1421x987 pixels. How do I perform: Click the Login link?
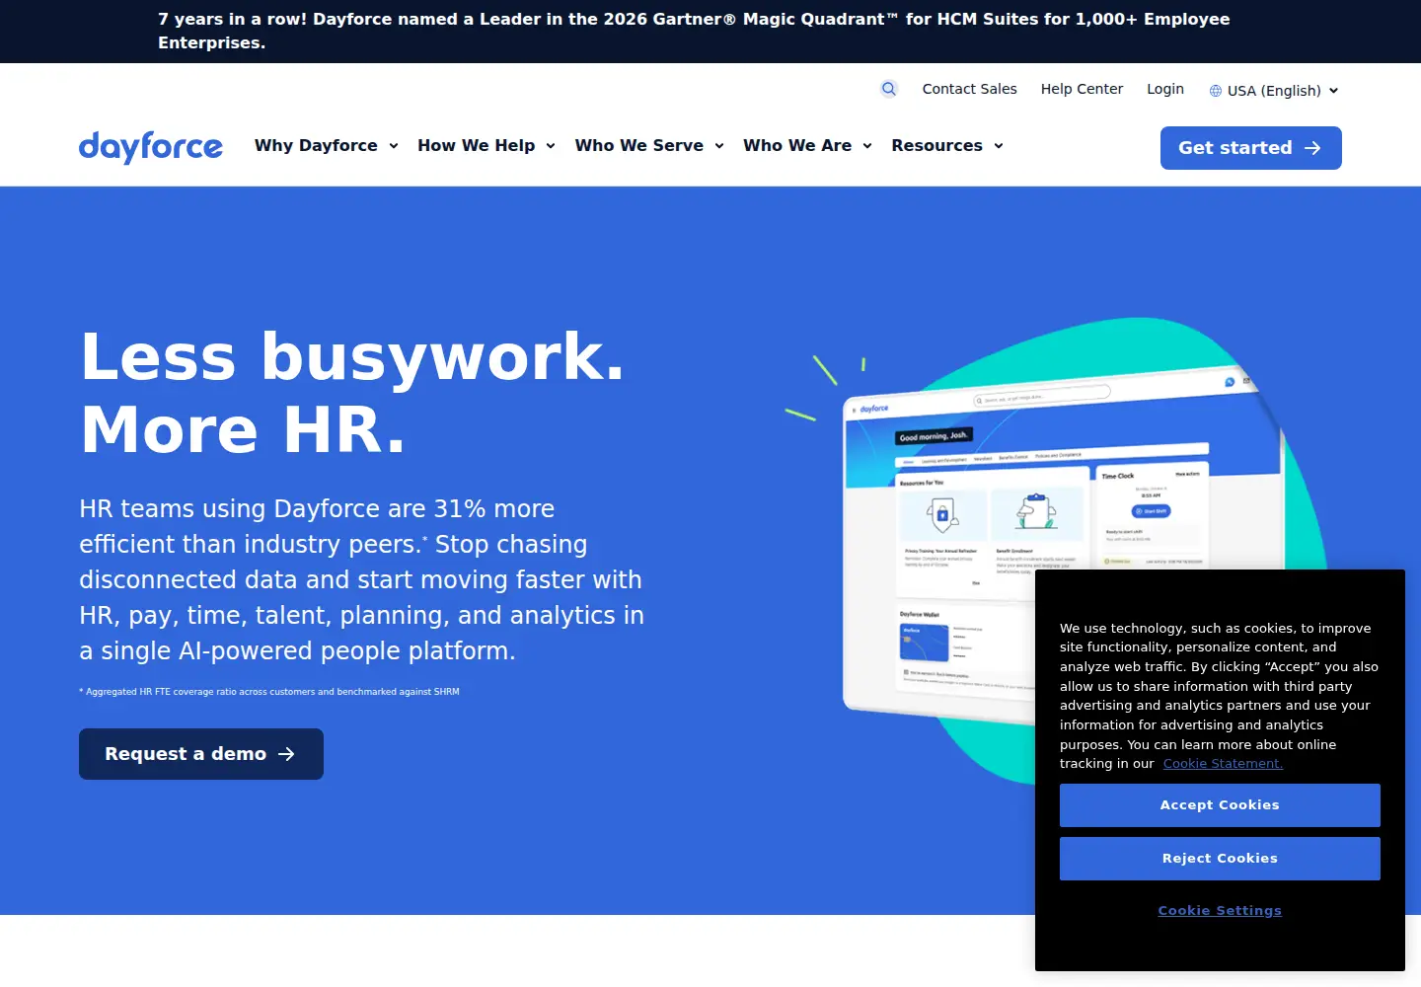[1165, 89]
